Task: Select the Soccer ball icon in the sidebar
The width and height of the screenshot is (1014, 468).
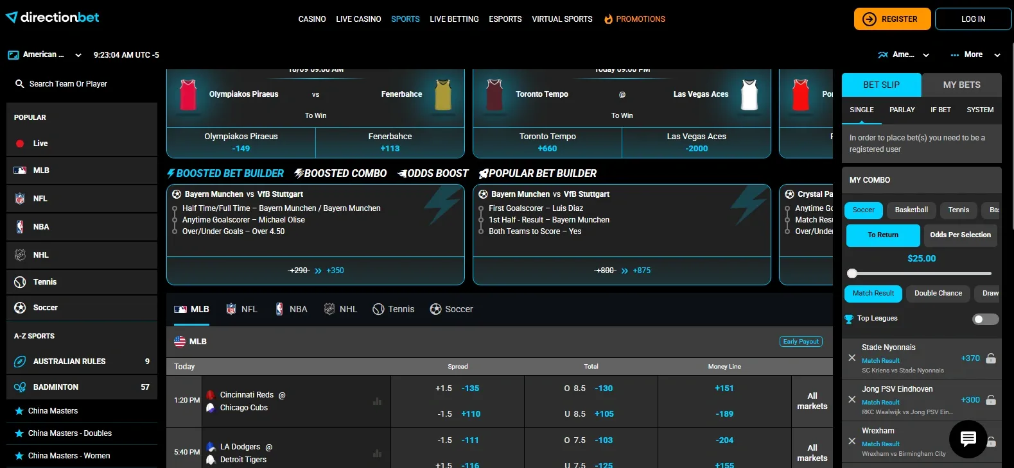Action: (x=20, y=308)
